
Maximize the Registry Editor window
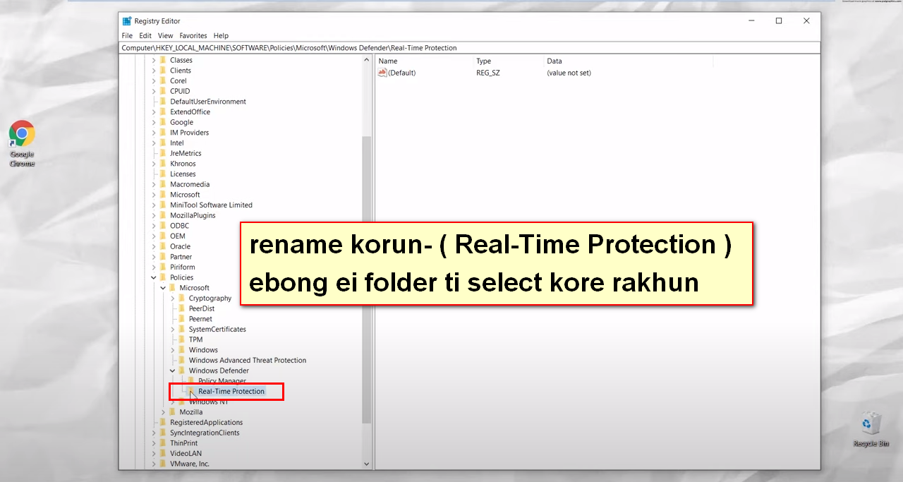click(x=779, y=21)
